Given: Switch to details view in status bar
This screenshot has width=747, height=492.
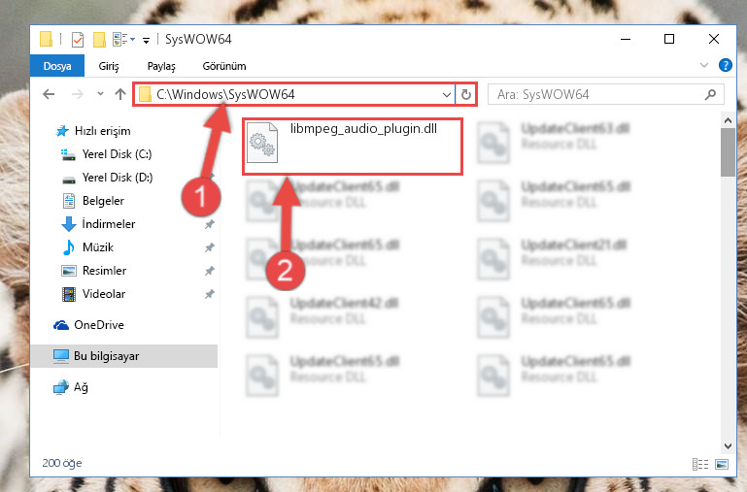Looking at the screenshot, I should (699, 464).
